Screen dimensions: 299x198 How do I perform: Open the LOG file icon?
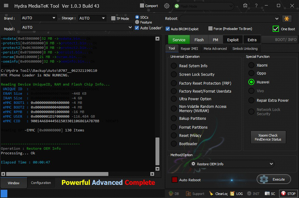click(232, 193)
